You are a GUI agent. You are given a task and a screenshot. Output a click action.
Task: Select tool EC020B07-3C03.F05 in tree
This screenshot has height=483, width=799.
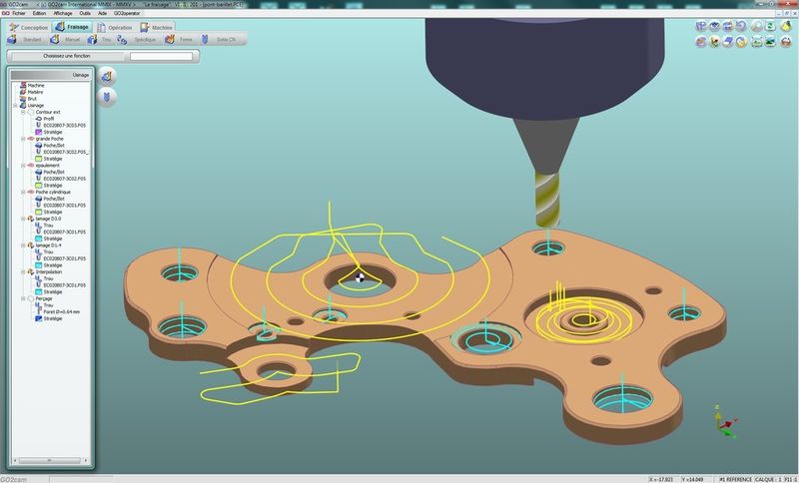(60, 125)
